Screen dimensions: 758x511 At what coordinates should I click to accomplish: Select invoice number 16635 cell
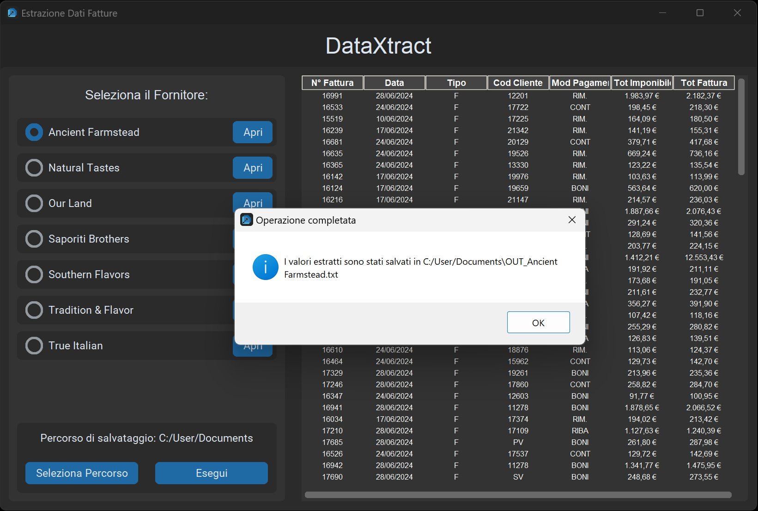click(x=333, y=153)
